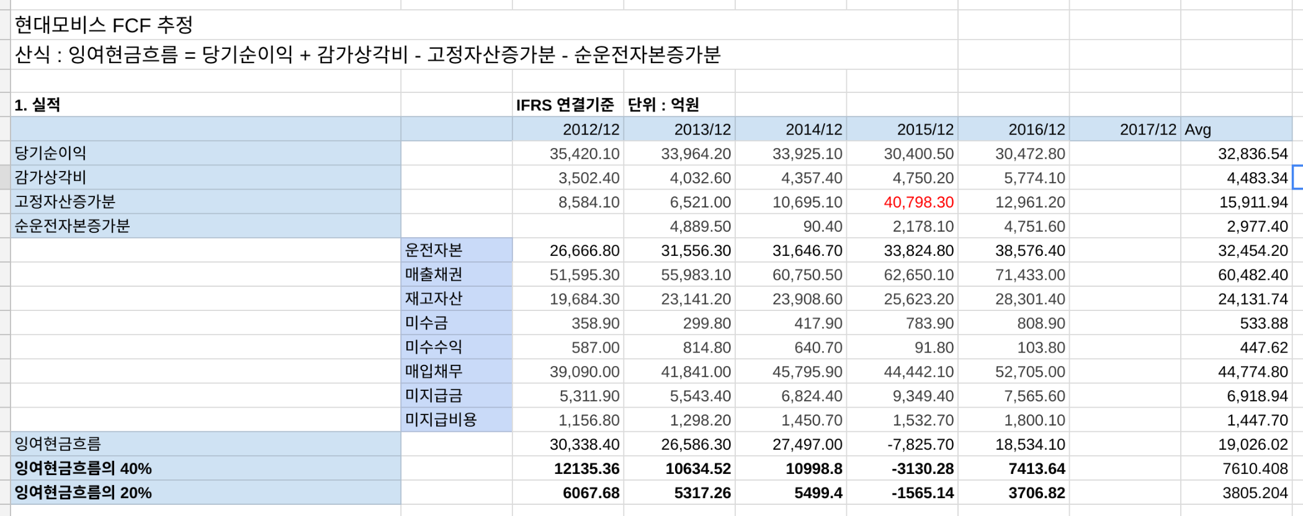Select the working capital cell 38,576.40
Screen dimensions: 1303x516
coord(1014,250)
